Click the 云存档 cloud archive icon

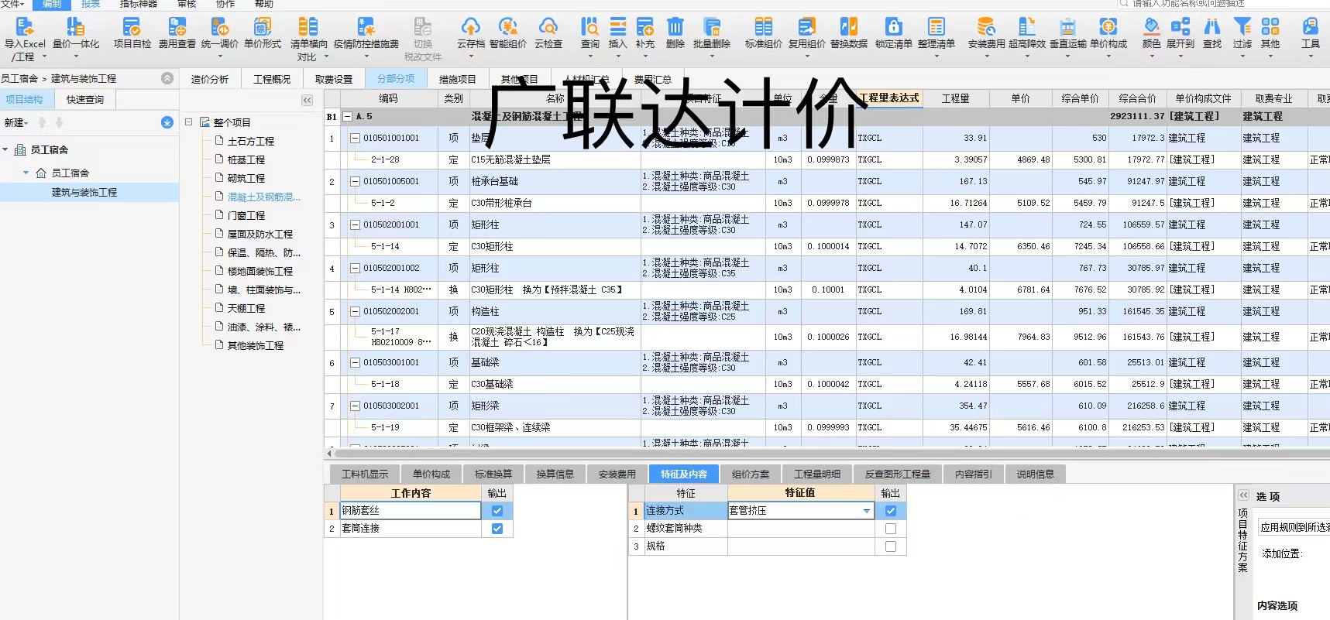coord(470,28)
